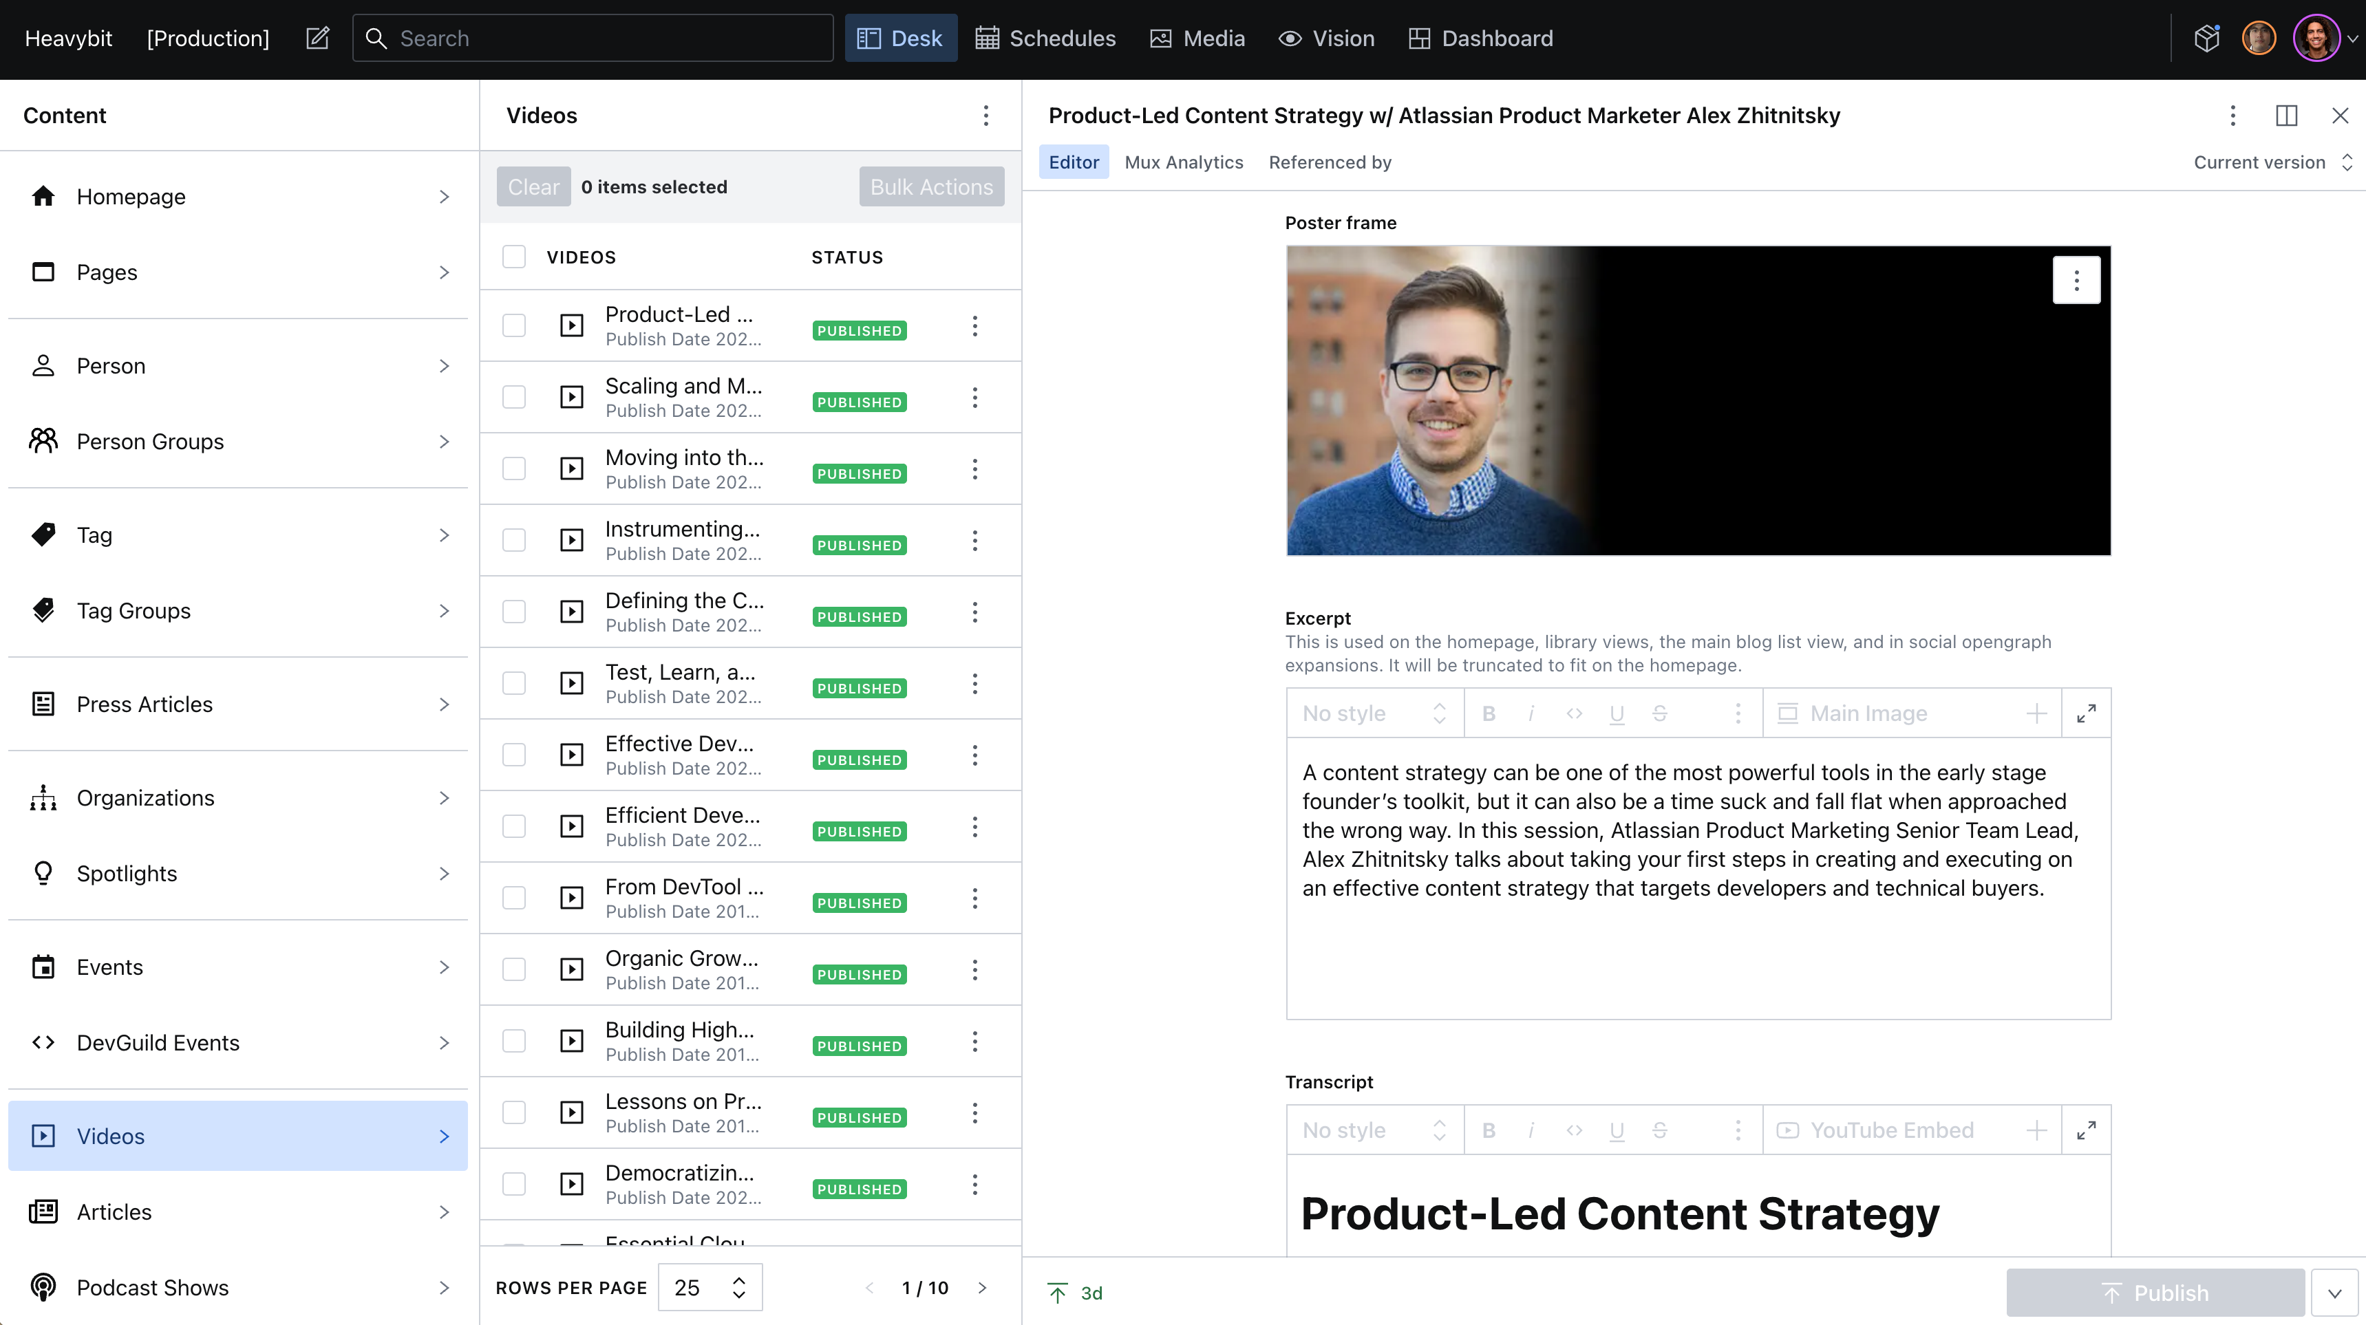
Task: Click the compose new document pencil icon
Action: pyautogui.click(x=317, y=39)
